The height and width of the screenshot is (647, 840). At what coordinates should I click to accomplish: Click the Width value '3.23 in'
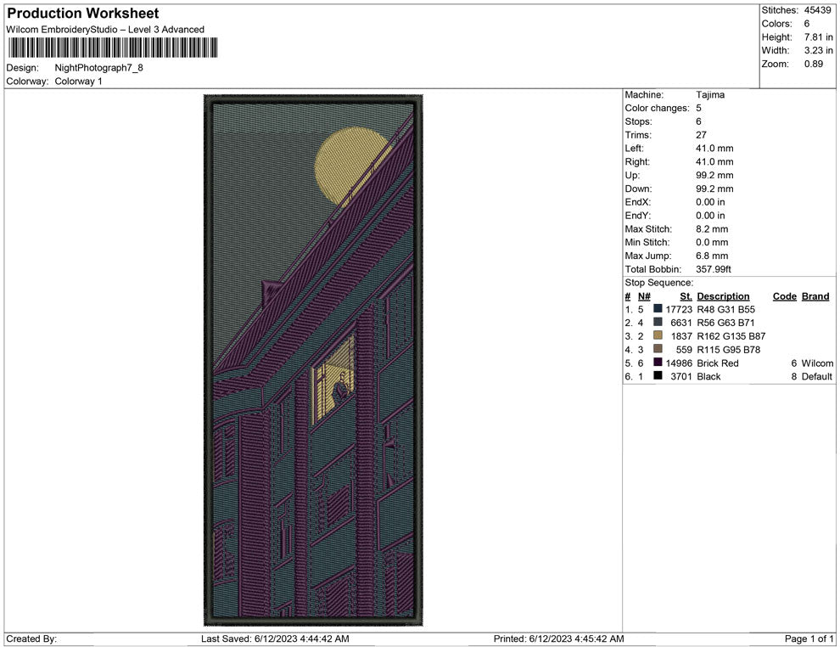click(819, 50)
